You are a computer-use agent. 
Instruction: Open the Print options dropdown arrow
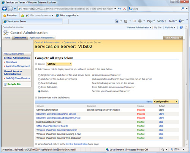[x=144, y=21]
